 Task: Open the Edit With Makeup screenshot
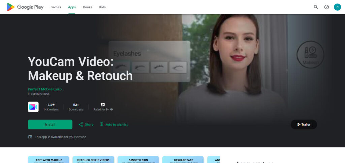point(49,160)
